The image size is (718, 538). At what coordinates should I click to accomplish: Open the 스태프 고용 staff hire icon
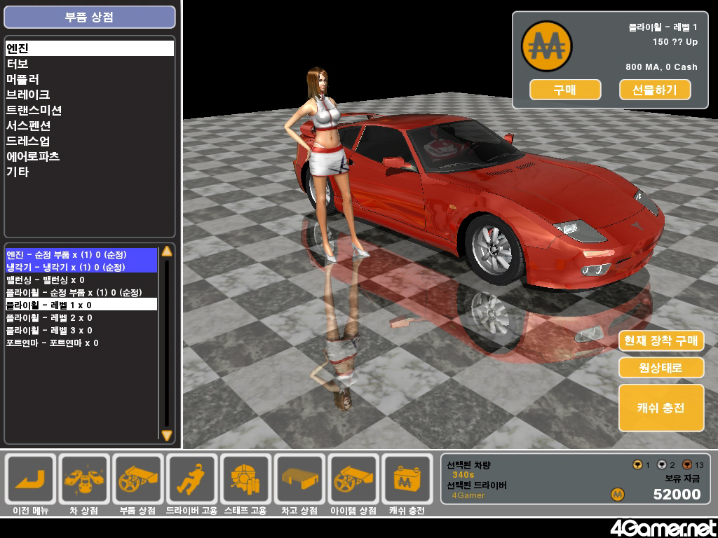click(x=245, y=478)
